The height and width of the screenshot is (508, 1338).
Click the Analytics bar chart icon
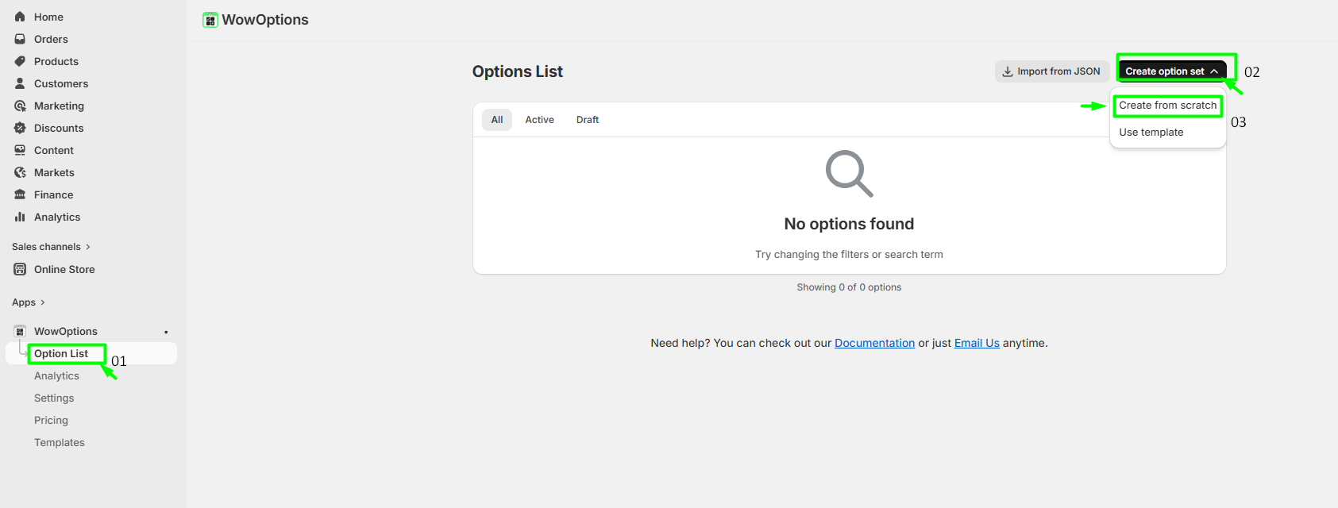[20, 217]
